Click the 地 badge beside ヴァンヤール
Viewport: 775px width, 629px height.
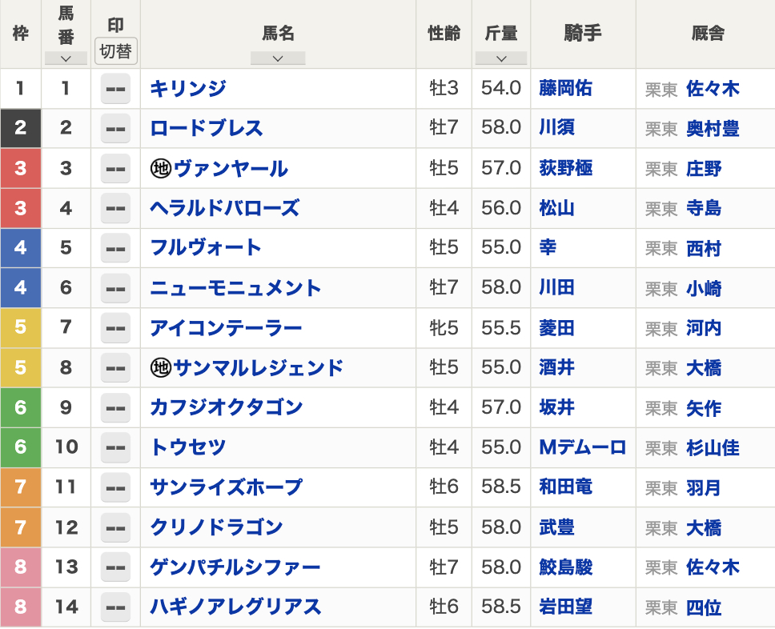click(x=161, y=169)
